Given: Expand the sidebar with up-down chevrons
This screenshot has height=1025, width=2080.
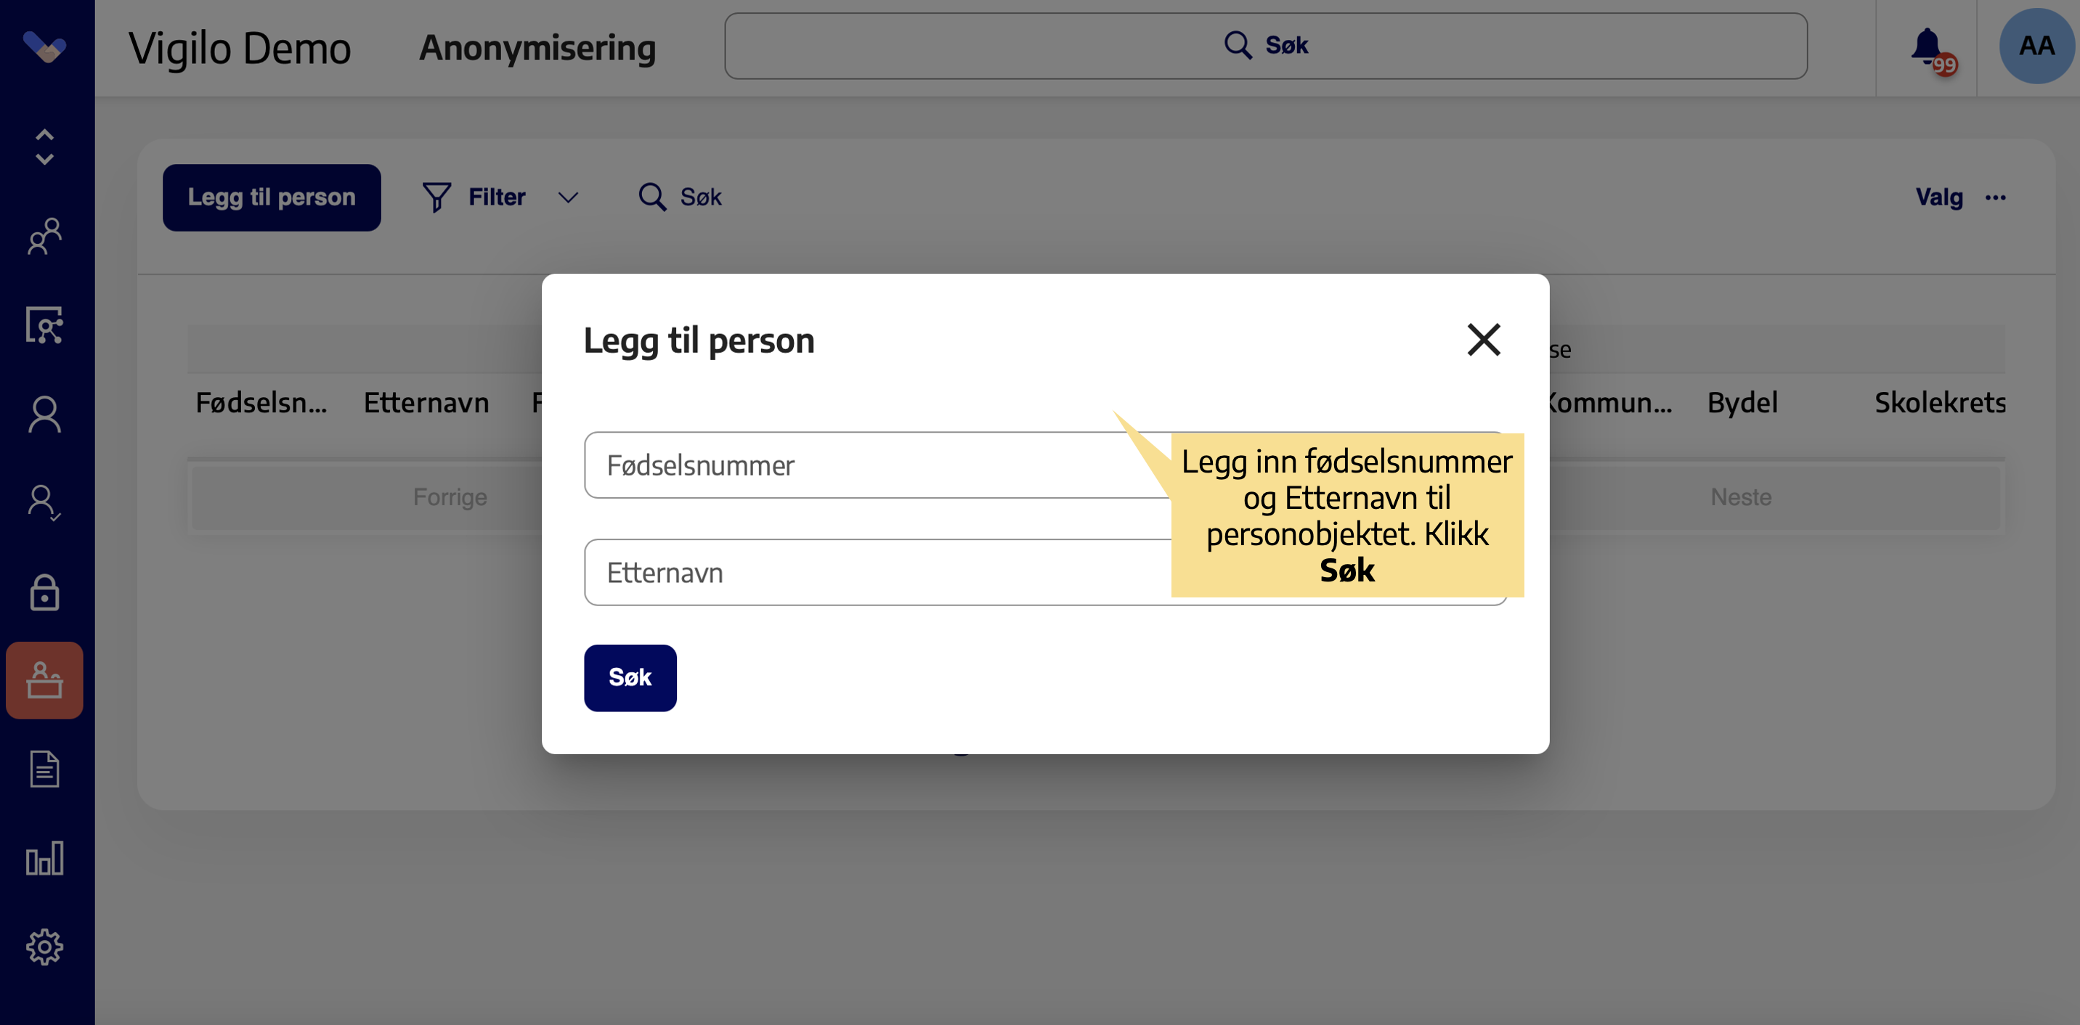Looking at the screenshot, I should 44,147.
